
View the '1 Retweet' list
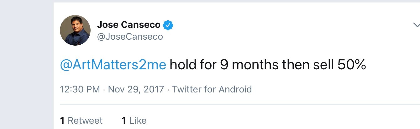[x=81, y=121]
